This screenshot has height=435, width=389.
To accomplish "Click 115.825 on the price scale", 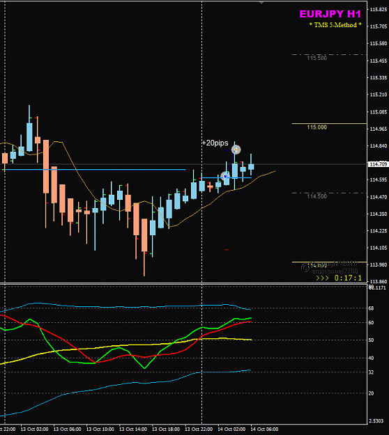I will [379, 10].
